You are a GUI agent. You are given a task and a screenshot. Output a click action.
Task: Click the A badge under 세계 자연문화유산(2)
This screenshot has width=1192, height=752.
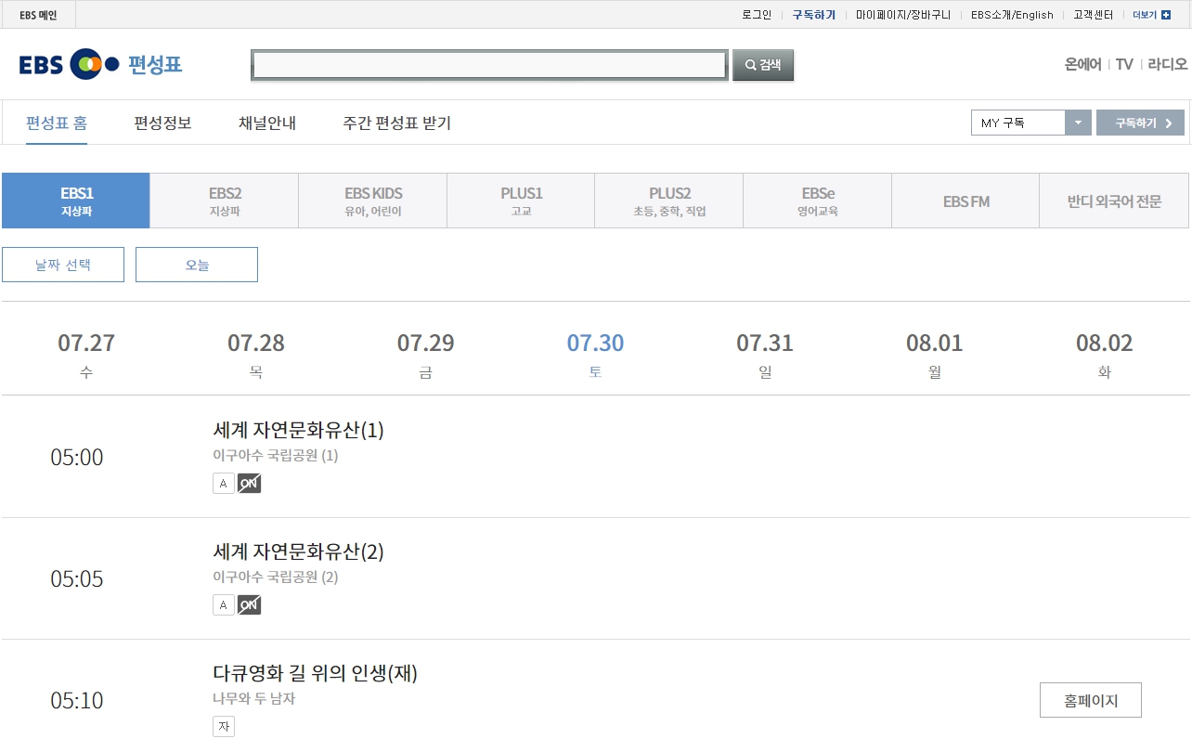[224, 604]
